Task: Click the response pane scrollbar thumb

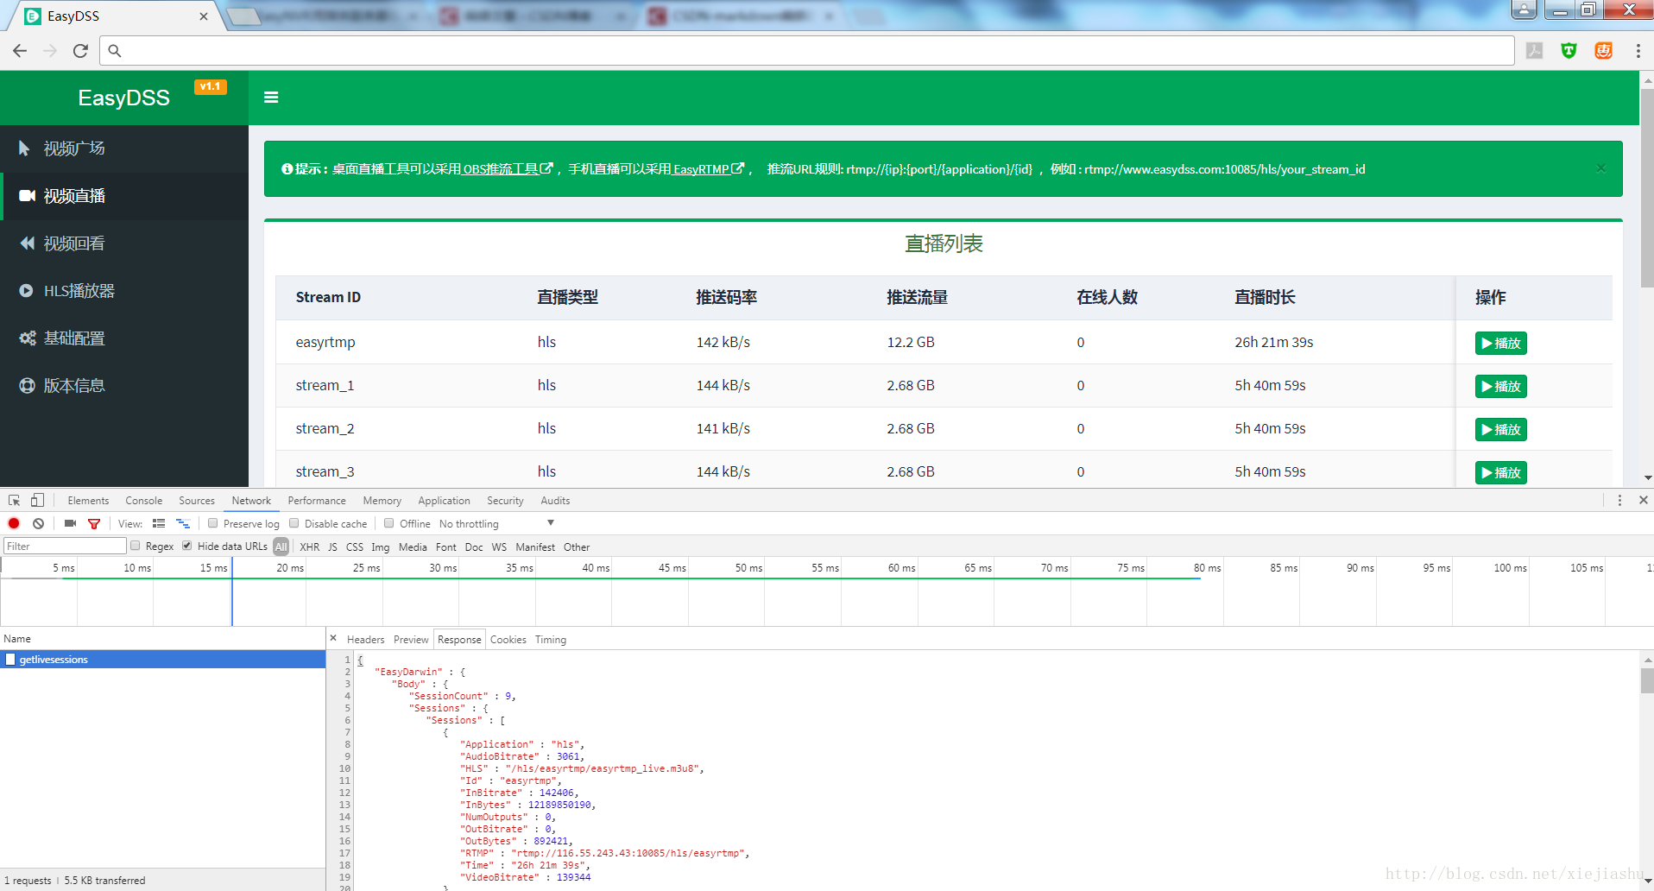Action: 1647,679
